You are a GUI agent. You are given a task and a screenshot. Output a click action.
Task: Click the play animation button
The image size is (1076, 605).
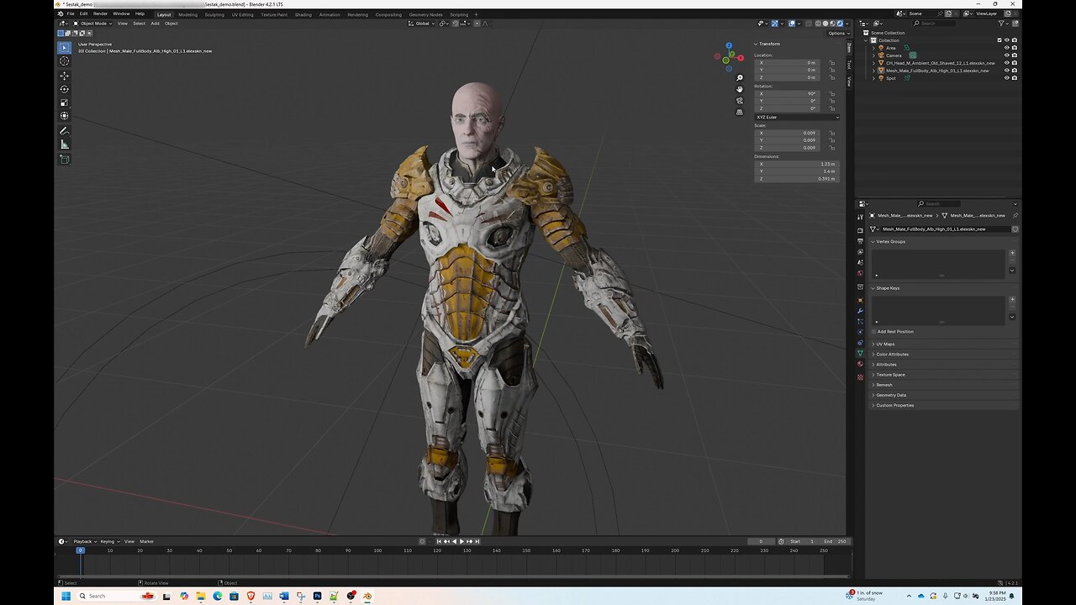[462, 541]
